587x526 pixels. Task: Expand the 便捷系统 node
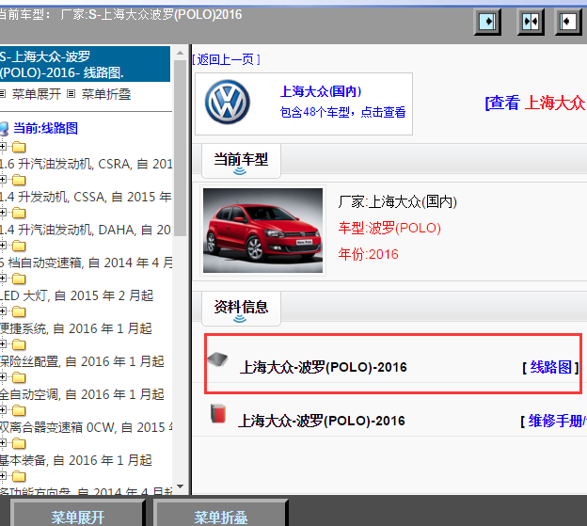tap(3, 311)
